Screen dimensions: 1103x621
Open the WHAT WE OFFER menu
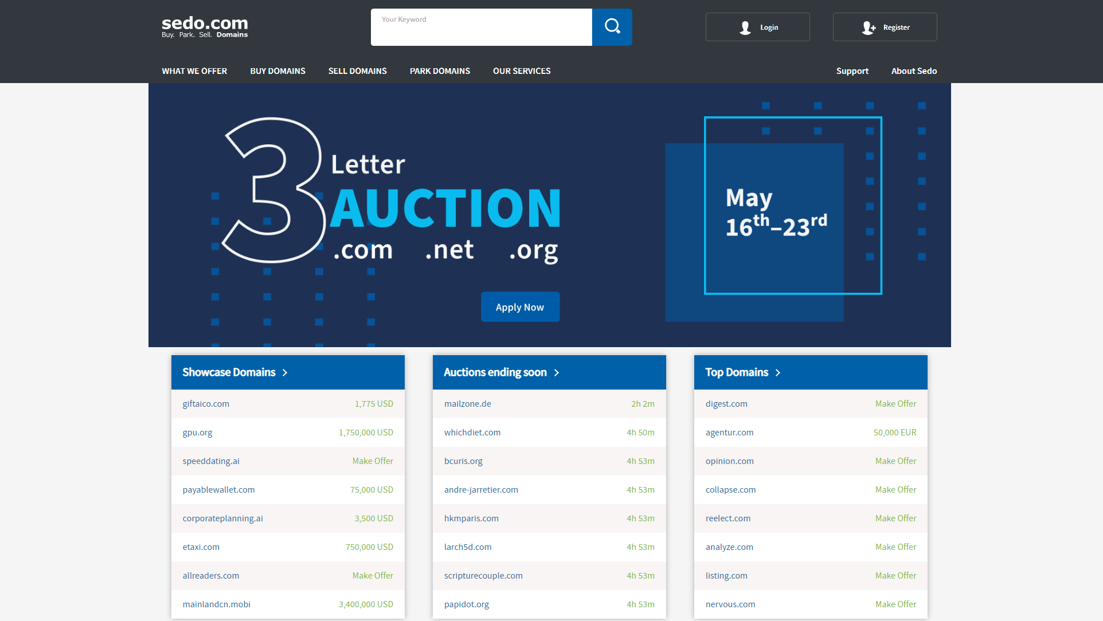pos(194,71)
